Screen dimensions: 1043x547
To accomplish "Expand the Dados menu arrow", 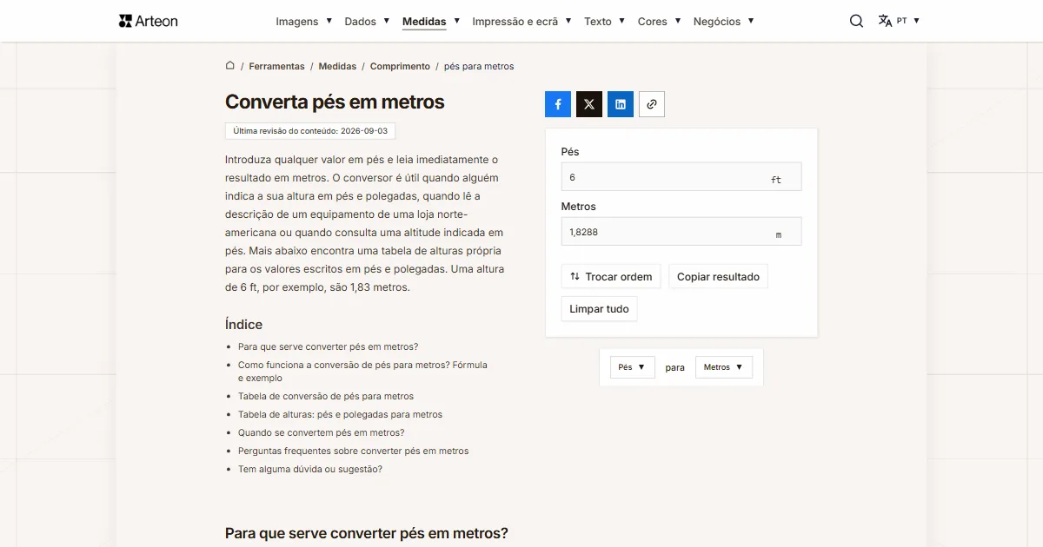I will [387, 21].
